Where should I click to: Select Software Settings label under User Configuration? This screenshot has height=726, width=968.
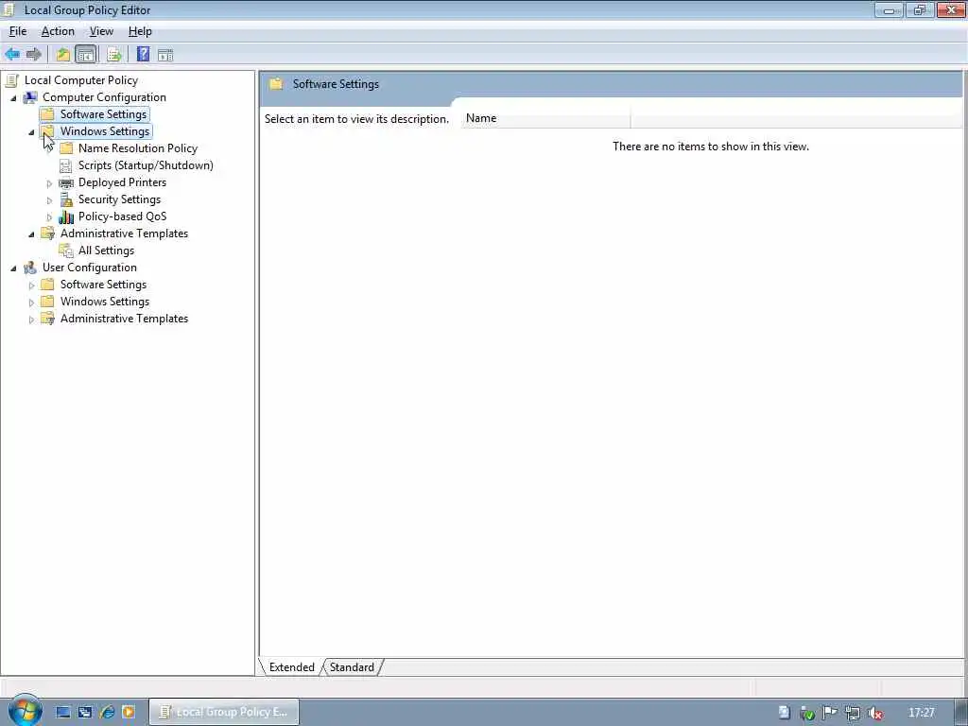[x=103, y=285]
